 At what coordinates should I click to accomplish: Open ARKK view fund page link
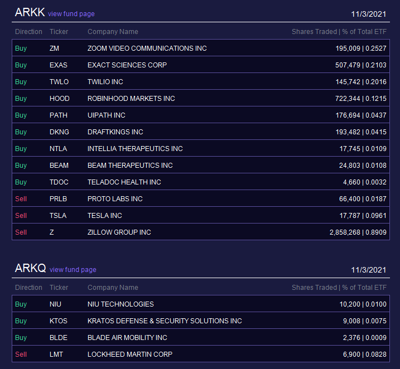(71, 14)
